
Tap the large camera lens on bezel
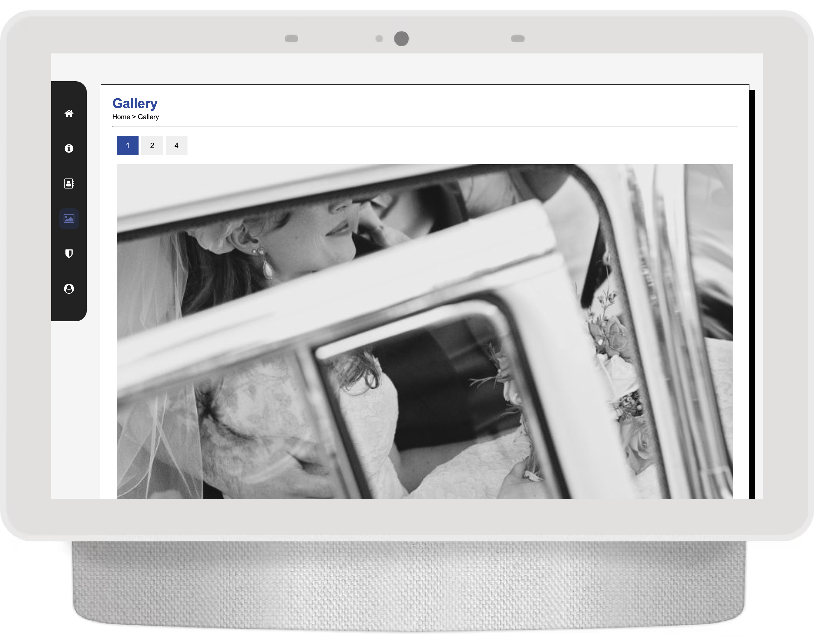401,38
